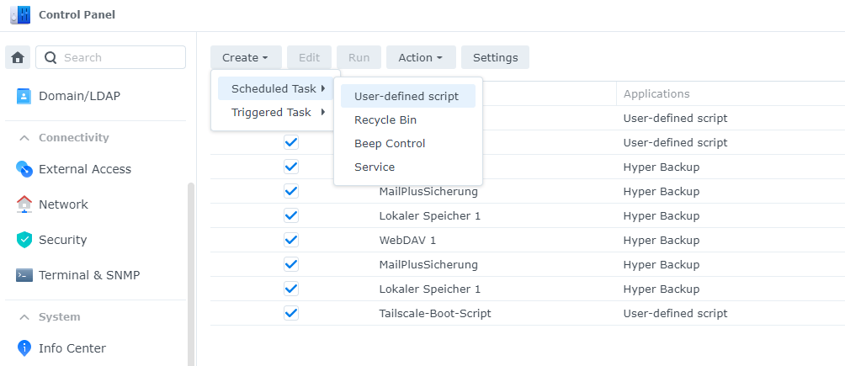Expand the Scheduled Task submenu
This screenshot has width=845, height=366.
point(276,89)
